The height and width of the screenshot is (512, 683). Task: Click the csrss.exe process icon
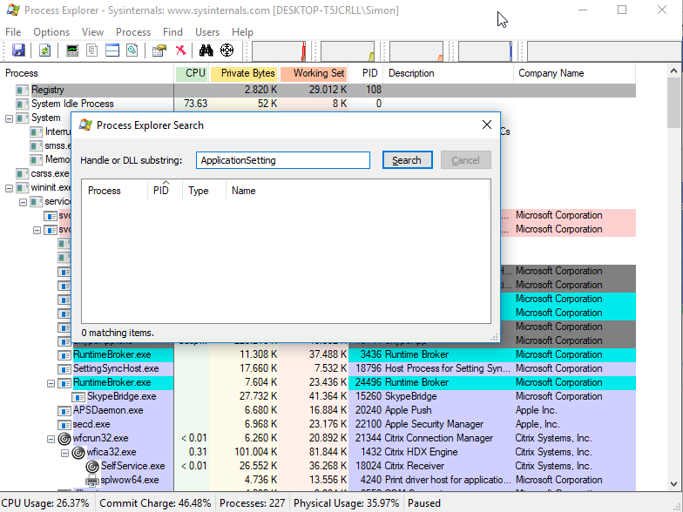coord(23,174)
